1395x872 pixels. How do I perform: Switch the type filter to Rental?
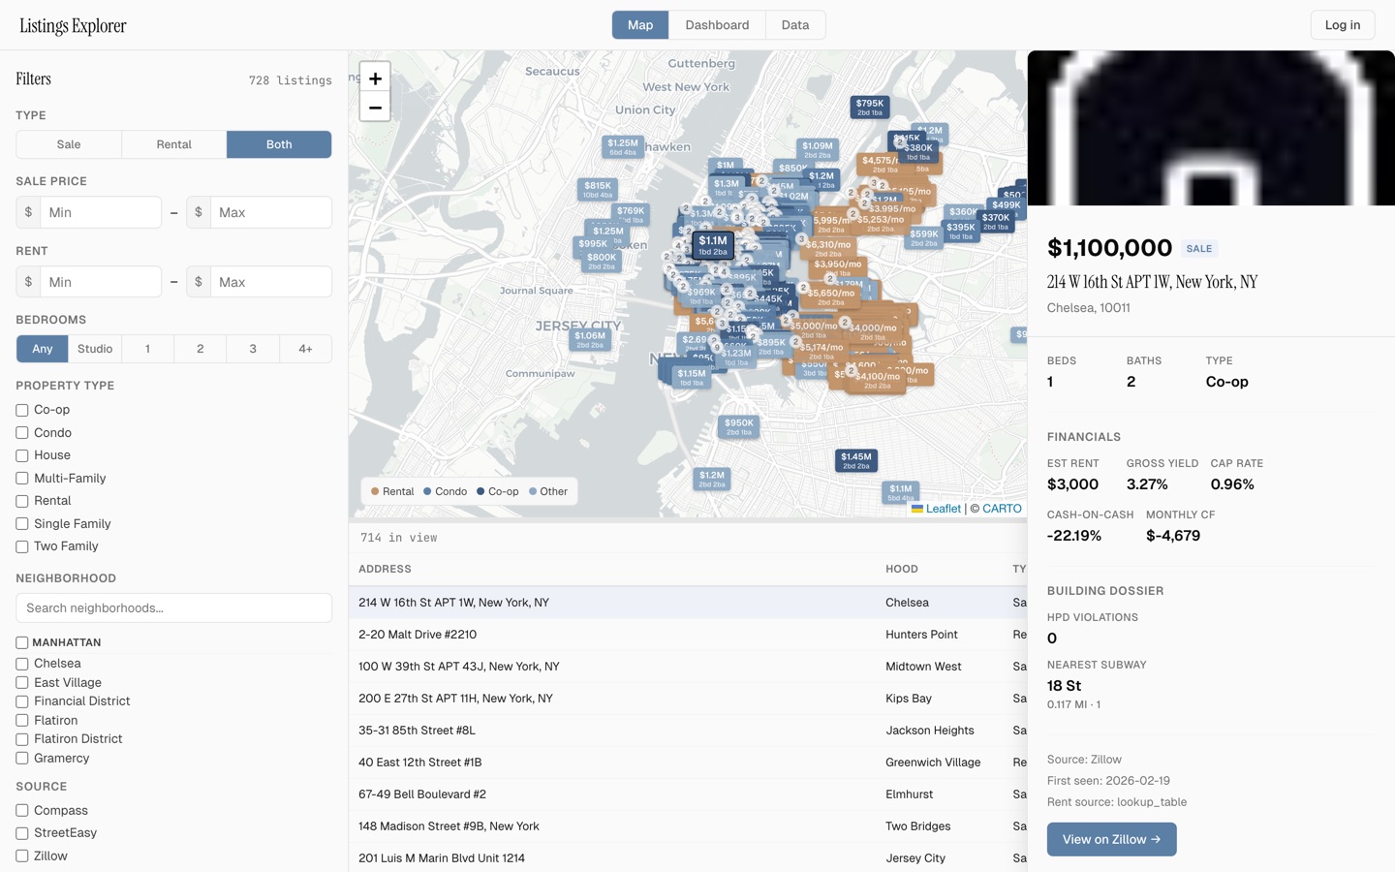[x=173, y=143]
